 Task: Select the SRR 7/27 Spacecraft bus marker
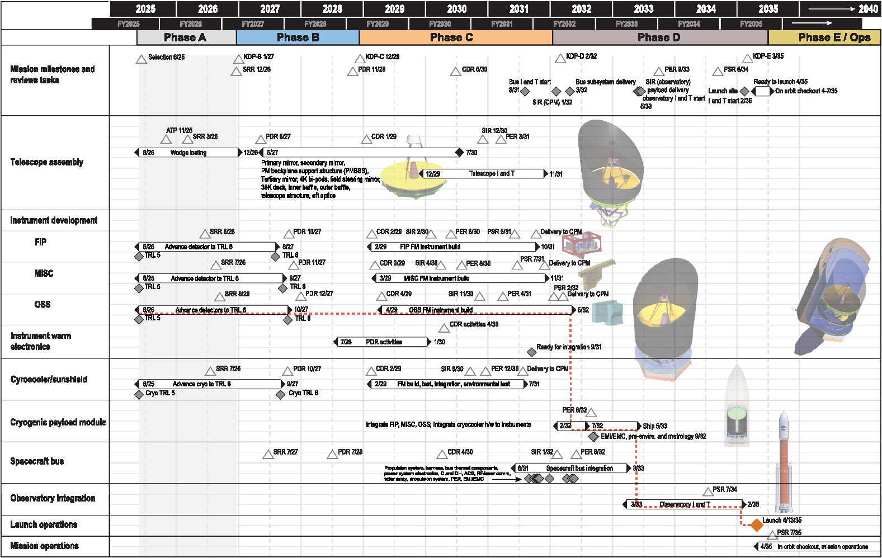[268, 455]
